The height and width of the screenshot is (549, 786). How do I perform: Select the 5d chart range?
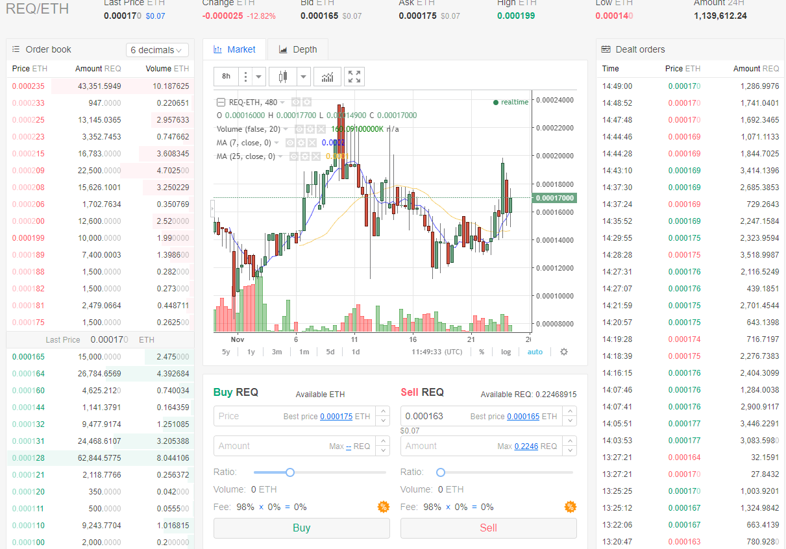coord(330,352)
